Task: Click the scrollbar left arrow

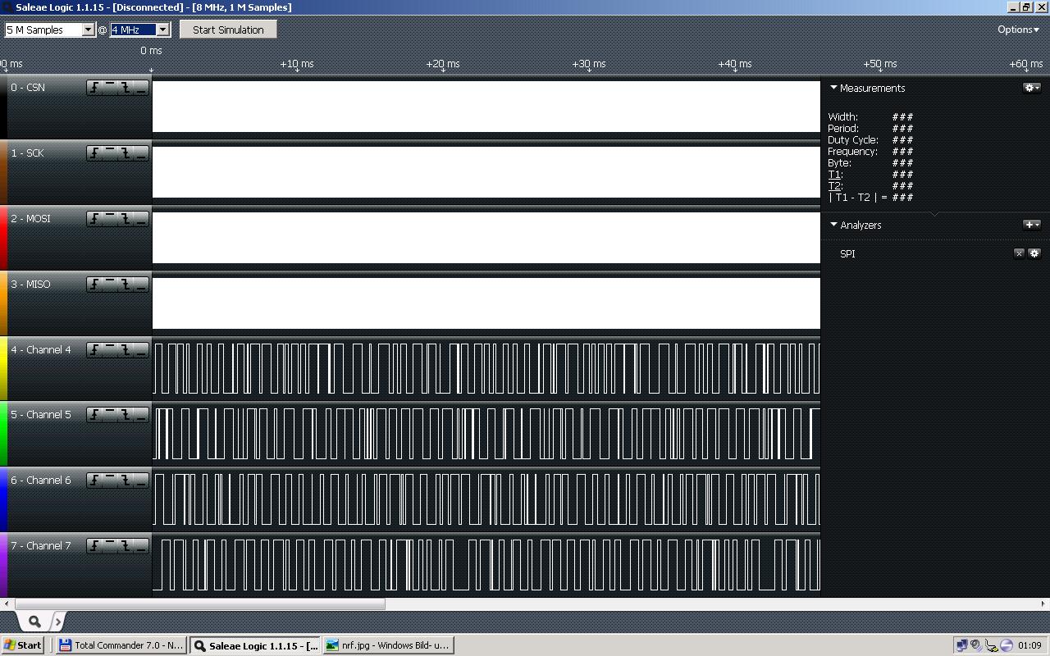Action: pyautogui.click(x=6, y=604)
